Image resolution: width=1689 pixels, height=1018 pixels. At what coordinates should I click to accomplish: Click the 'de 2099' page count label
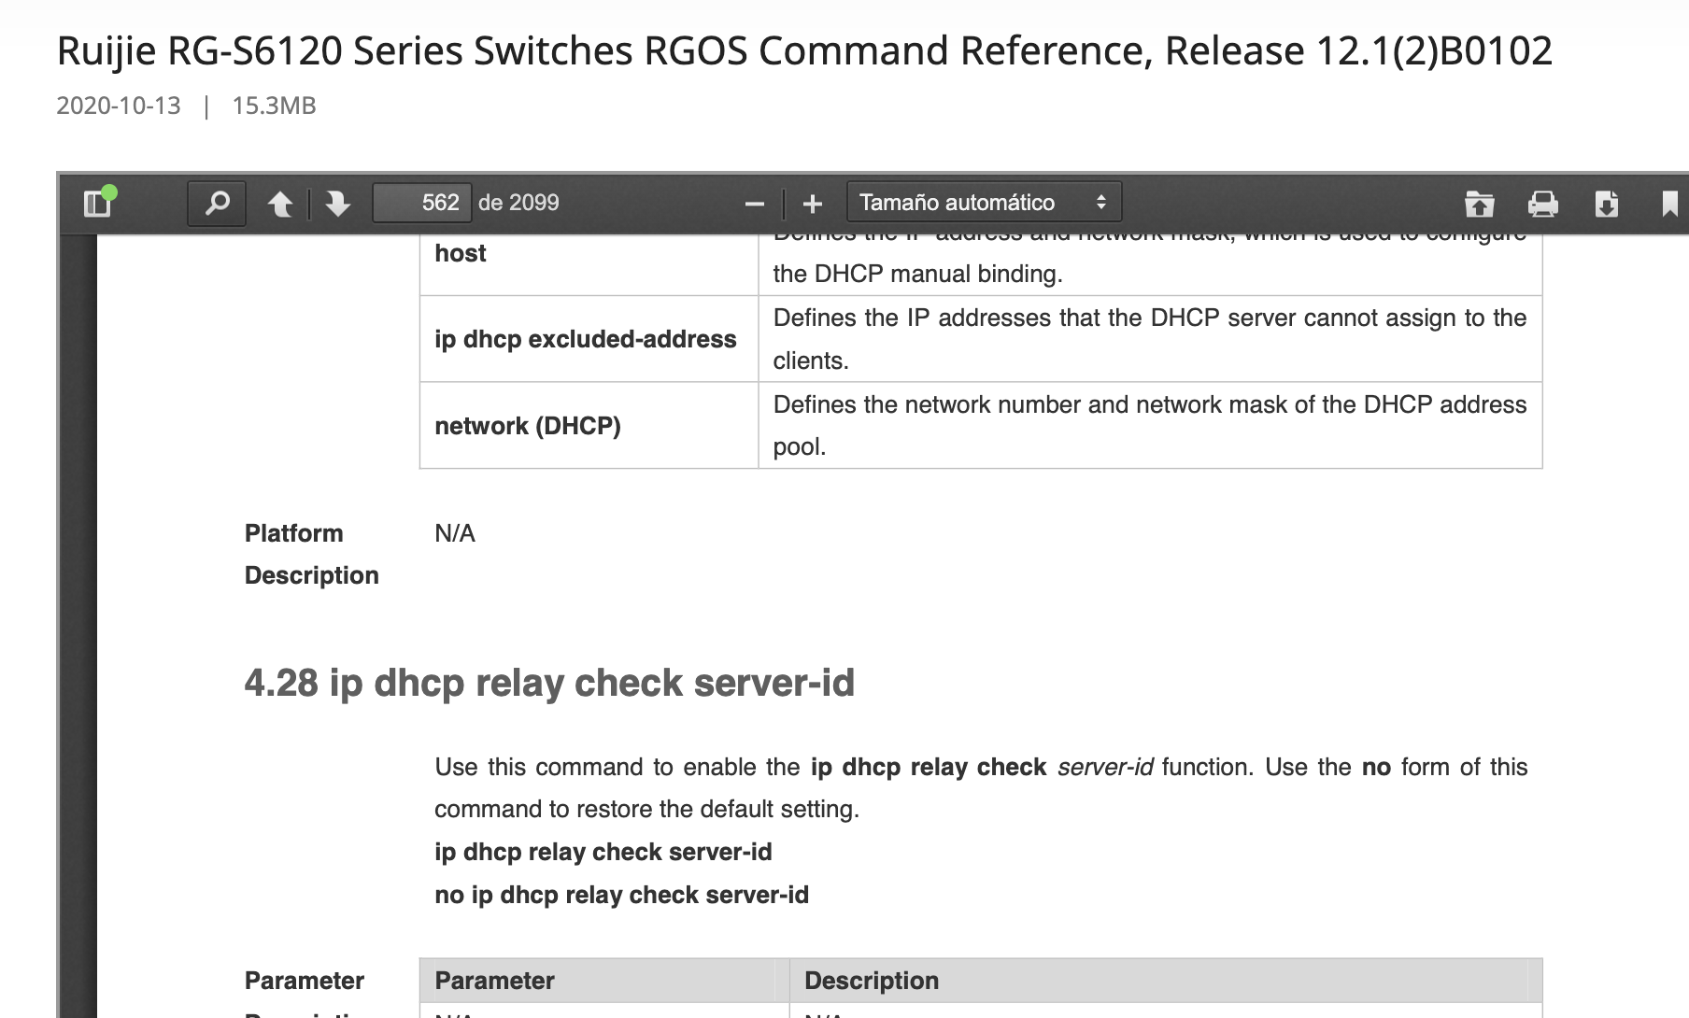click(518, 203)
